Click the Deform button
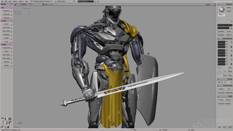 click(6, 62)
